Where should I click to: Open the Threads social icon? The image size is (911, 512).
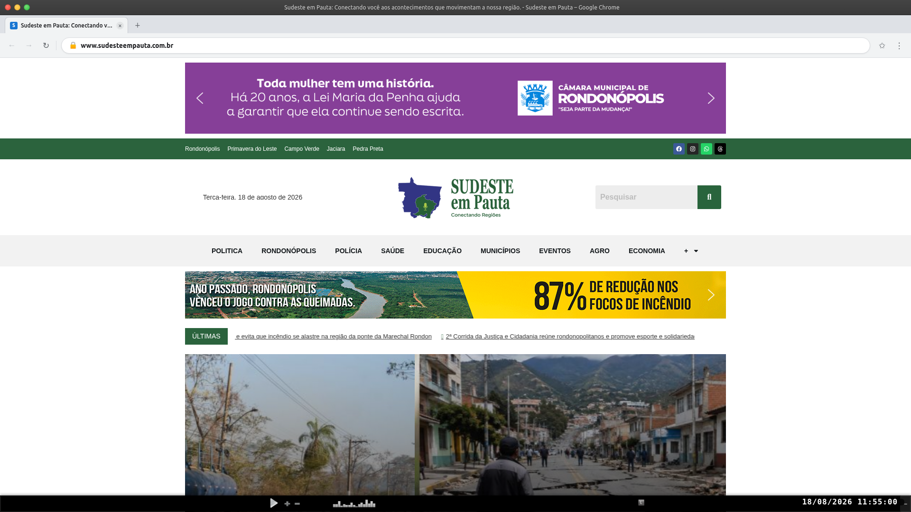coord(720,149)
